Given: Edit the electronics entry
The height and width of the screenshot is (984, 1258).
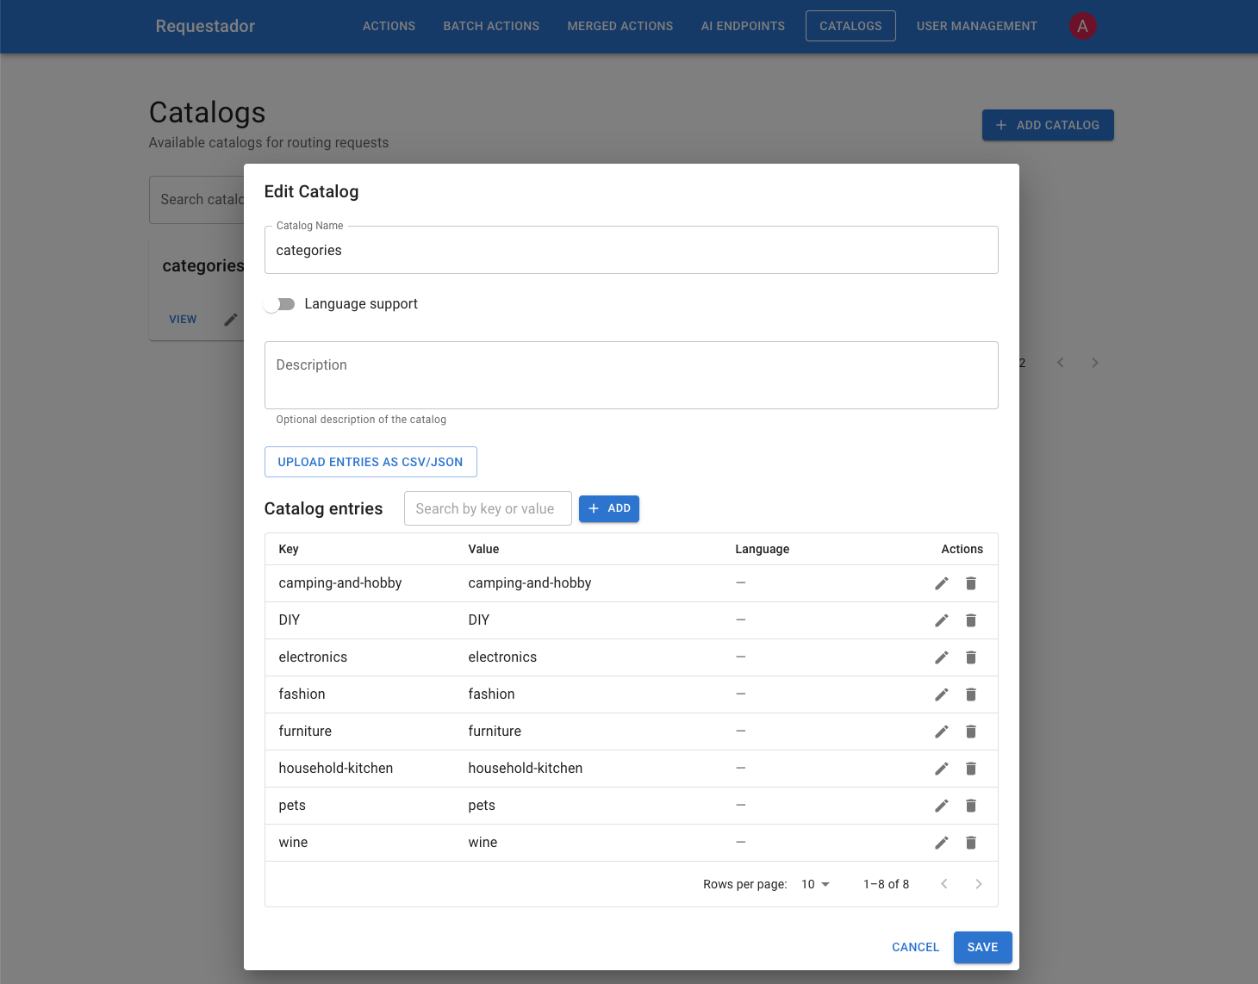Looking at the screenshot, I should (x=941, y=657).
